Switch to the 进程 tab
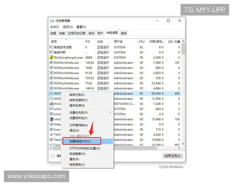 [53, 33]
